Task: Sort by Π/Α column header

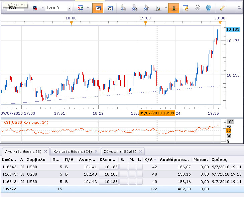Action: point(69,160)
